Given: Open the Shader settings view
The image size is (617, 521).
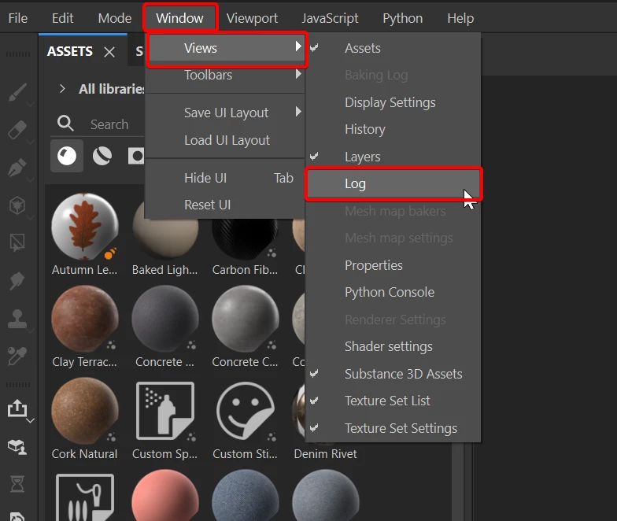Looking at the screenshot, I should tap(393, 346).
